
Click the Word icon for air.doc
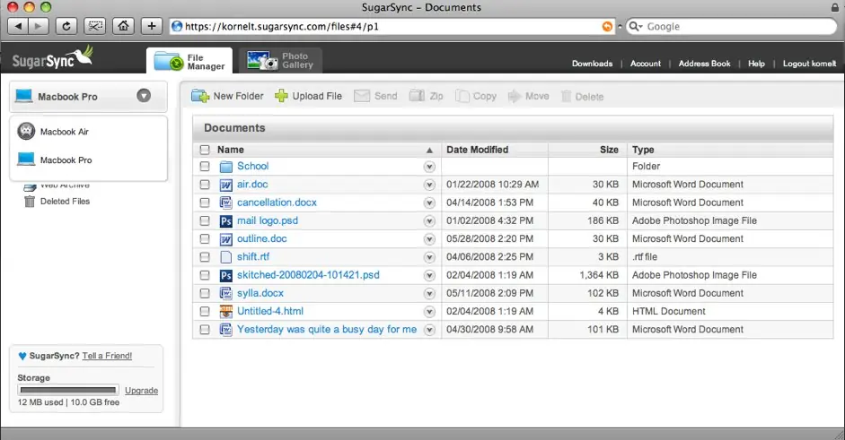225,185
